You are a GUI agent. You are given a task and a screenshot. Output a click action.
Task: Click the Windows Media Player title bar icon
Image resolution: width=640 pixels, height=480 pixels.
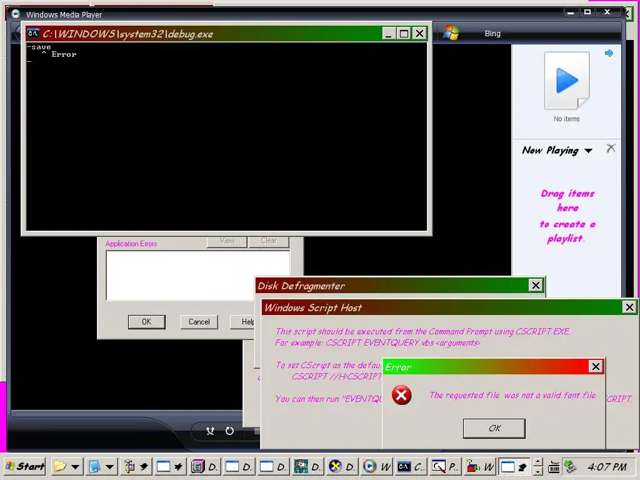[16, 14]
